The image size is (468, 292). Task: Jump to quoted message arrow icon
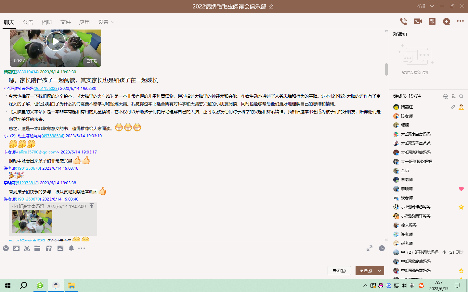(92, 206)
